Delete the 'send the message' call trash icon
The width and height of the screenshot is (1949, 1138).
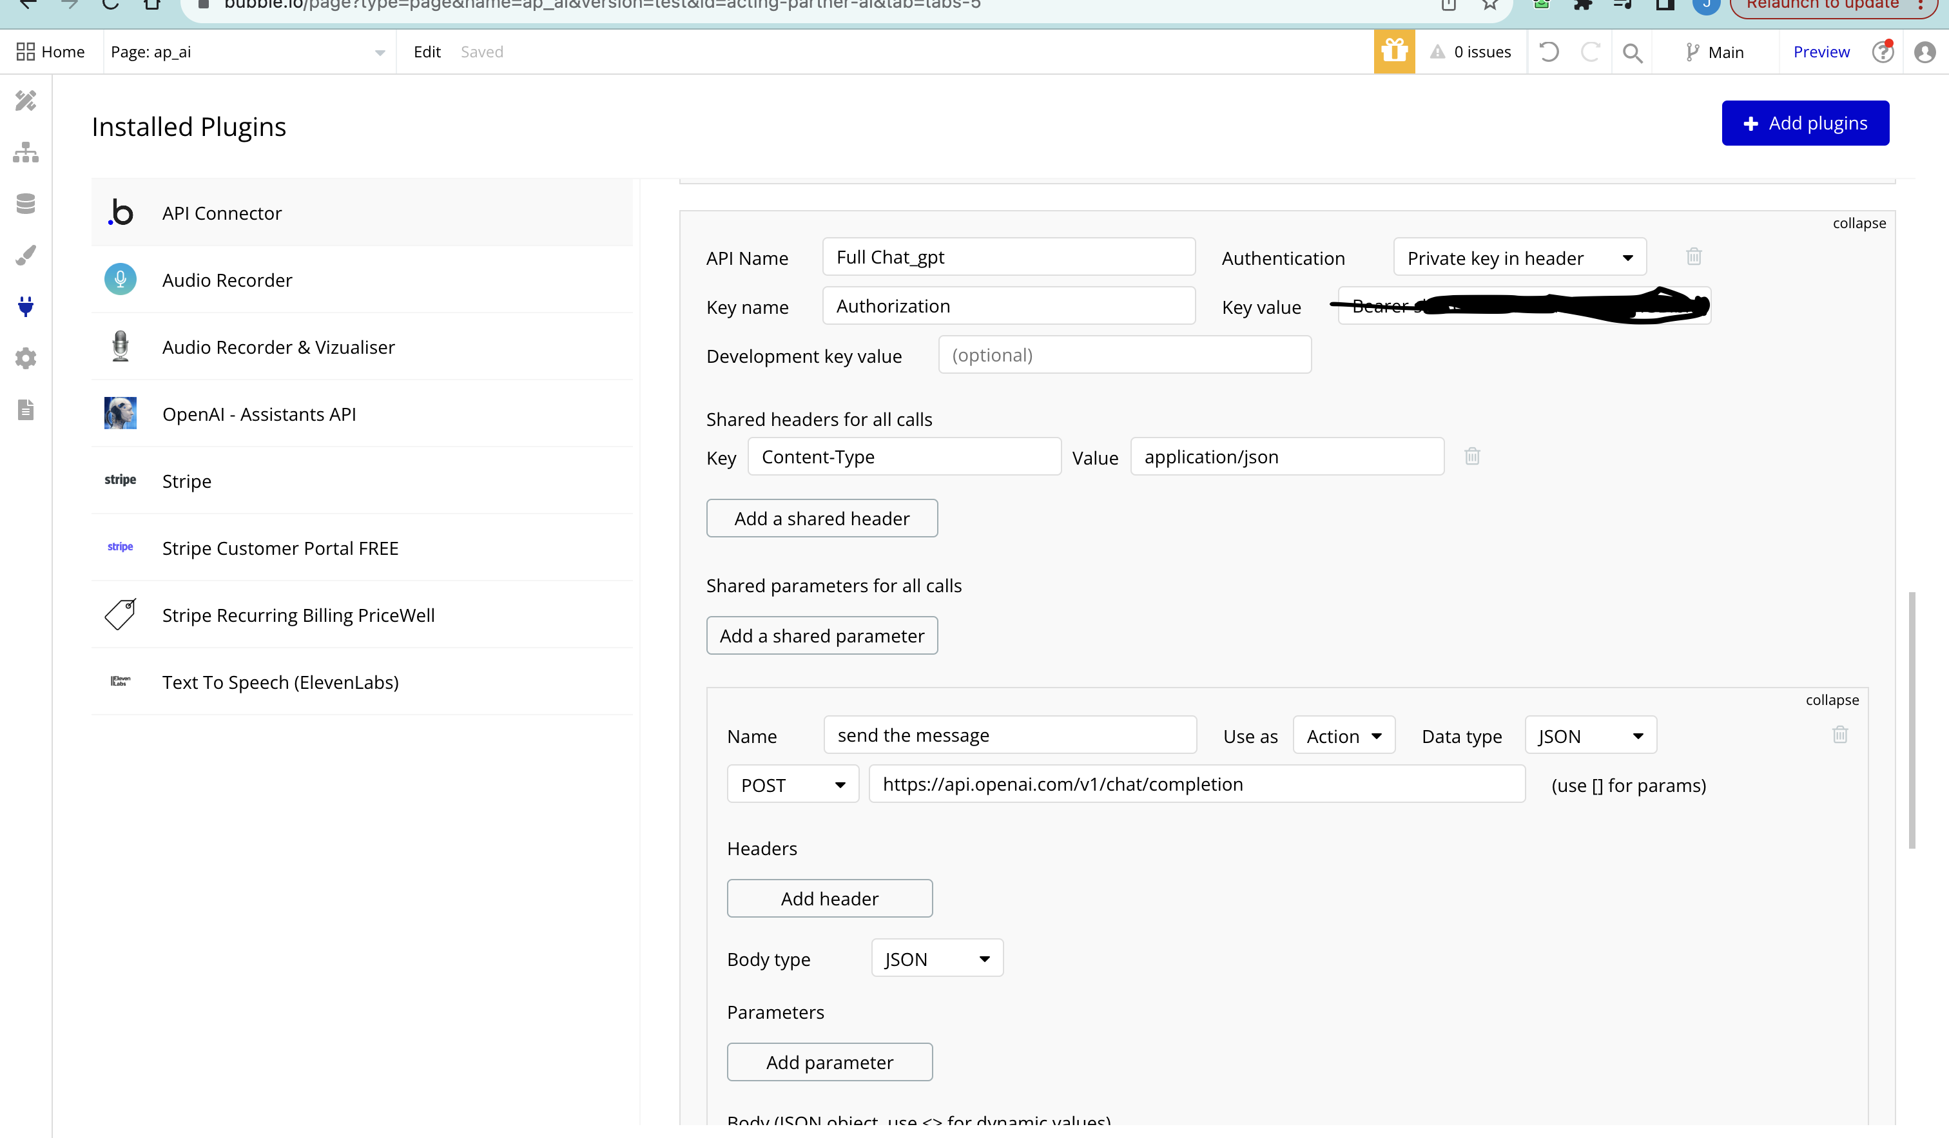point(1840,735)
